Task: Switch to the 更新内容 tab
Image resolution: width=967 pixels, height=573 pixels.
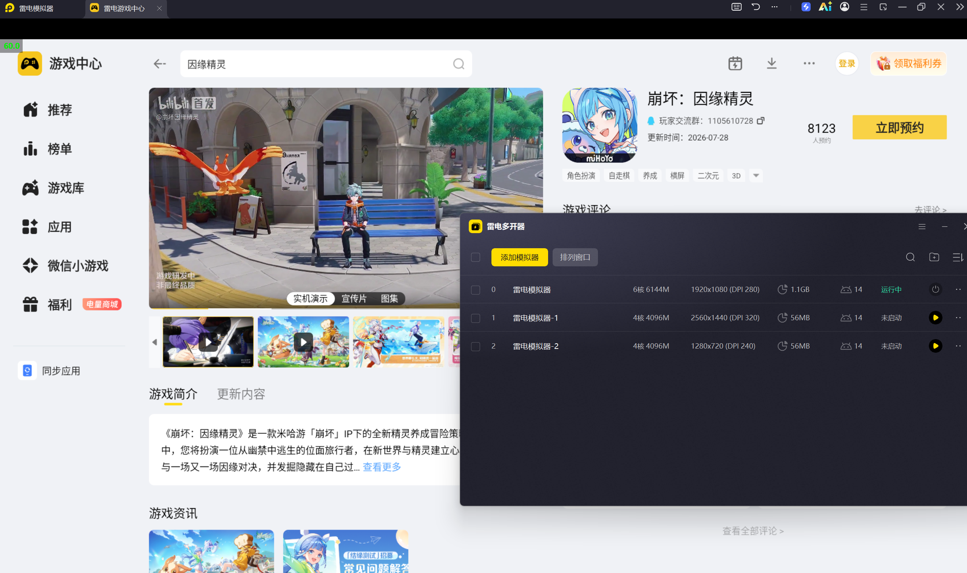Action: (241, 394)
